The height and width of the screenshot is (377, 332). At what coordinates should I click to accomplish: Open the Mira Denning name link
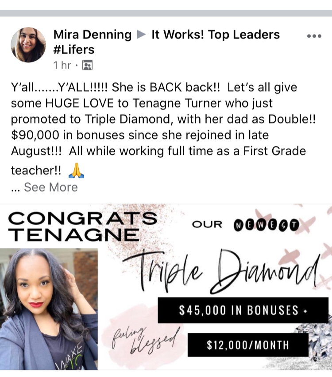93,35
